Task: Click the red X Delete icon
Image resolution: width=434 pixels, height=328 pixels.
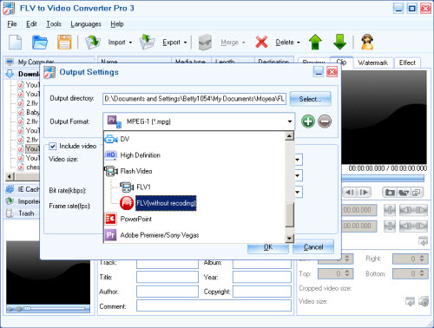Action: tap(261, 43)
